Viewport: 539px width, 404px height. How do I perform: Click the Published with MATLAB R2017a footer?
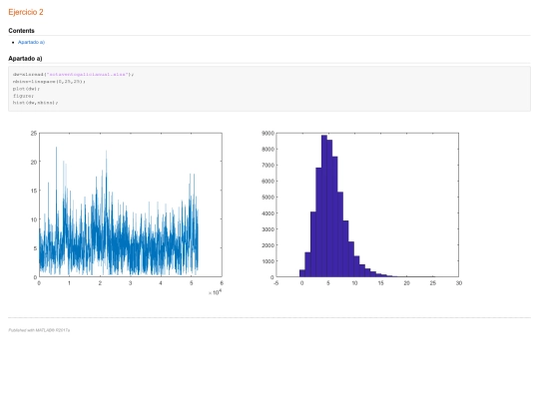39,330
